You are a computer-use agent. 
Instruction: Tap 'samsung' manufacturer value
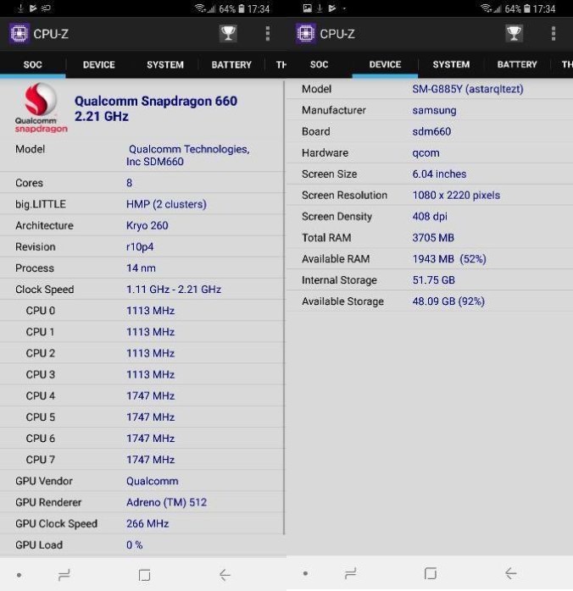[x=434, y=110]
